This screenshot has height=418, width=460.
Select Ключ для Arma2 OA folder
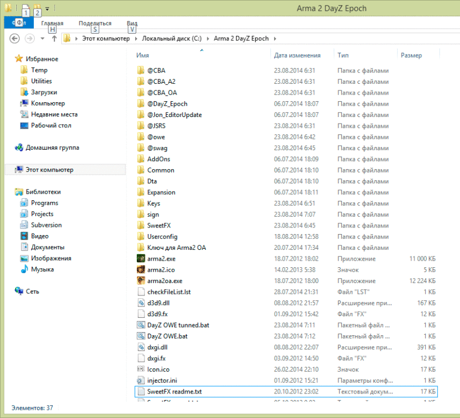(x=177, y=248)
